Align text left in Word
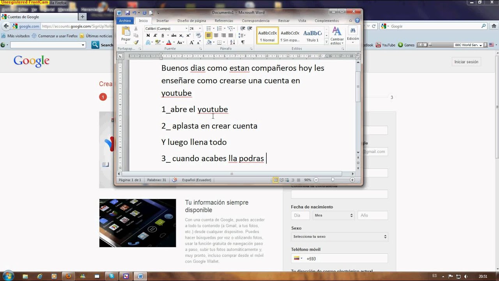The image size is (499, 281). click(x=209, y=36)
